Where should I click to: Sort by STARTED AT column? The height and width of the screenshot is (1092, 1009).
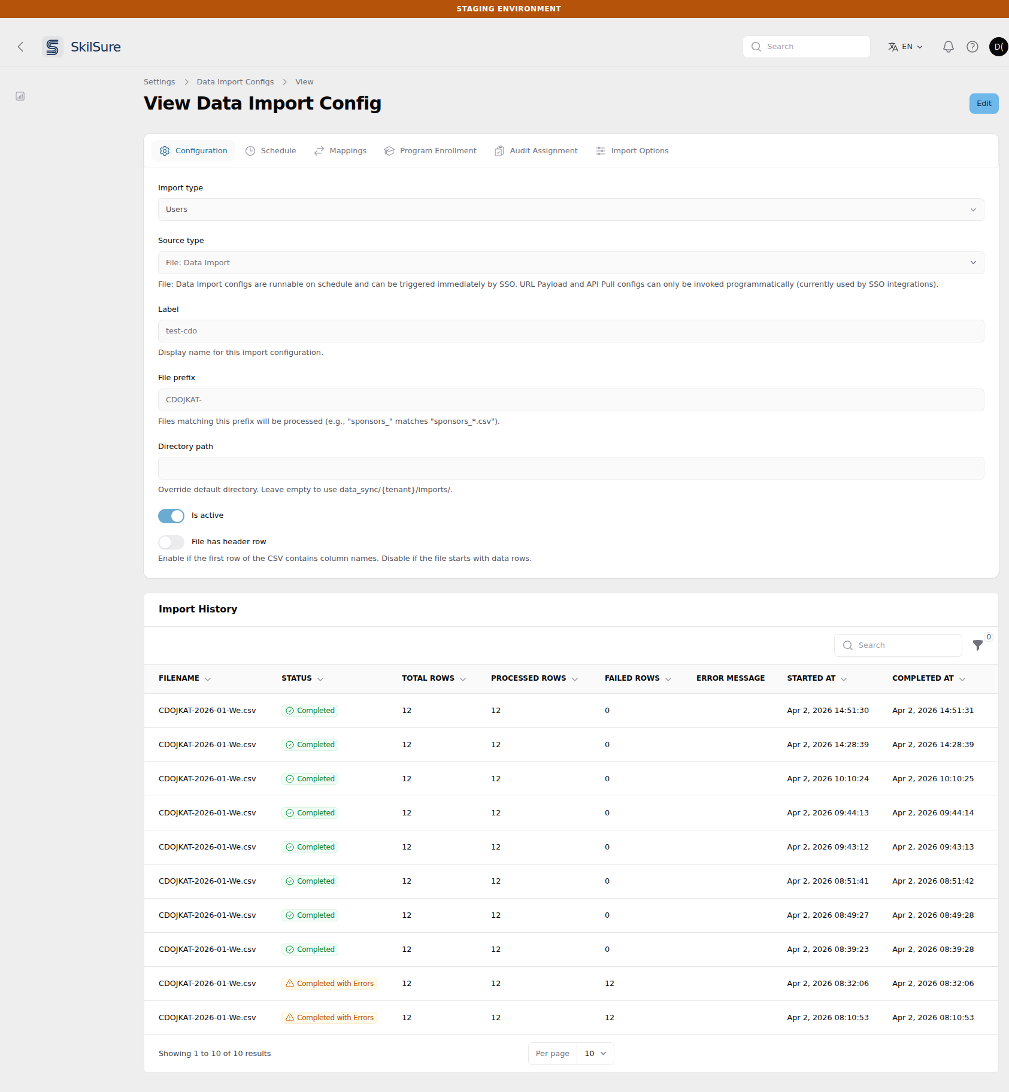click(817, 678)
